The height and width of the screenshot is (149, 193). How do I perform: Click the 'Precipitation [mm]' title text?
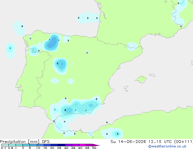pos(20,142)
